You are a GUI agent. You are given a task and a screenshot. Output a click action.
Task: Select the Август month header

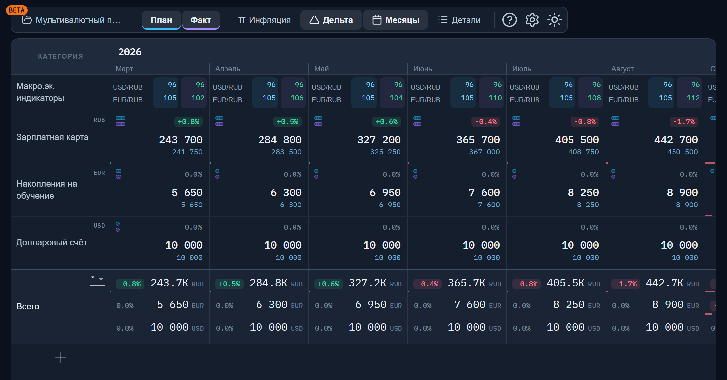[622, 69]
